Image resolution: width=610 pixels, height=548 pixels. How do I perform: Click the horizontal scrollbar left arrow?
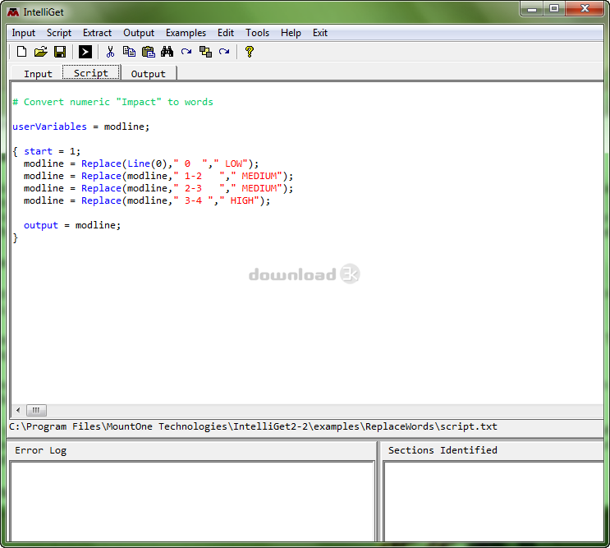18,410
